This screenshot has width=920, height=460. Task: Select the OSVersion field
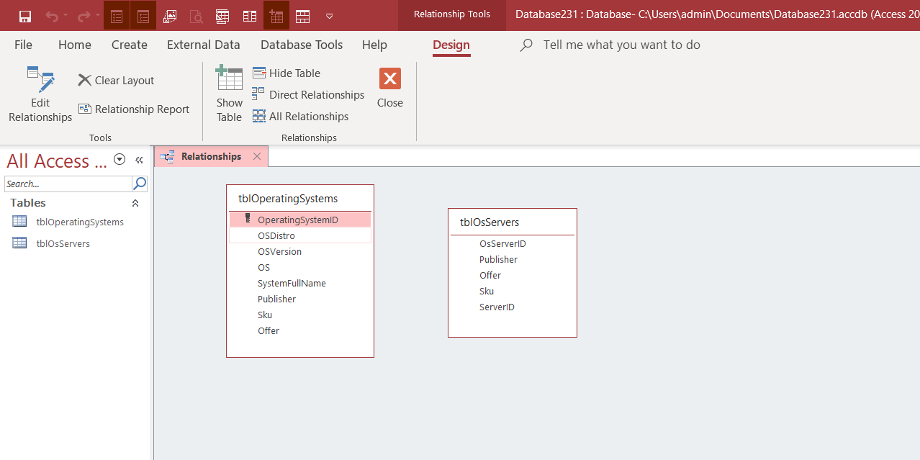point(300,251)
